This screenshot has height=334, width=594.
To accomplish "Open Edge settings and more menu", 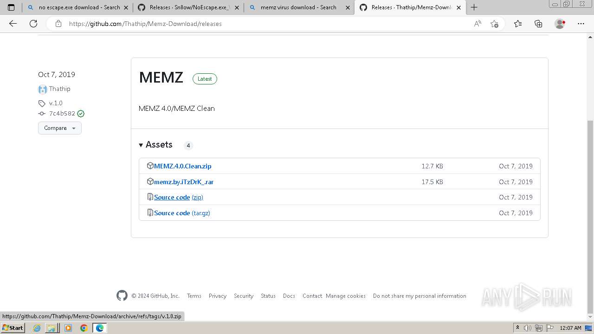I will point(581,24).
